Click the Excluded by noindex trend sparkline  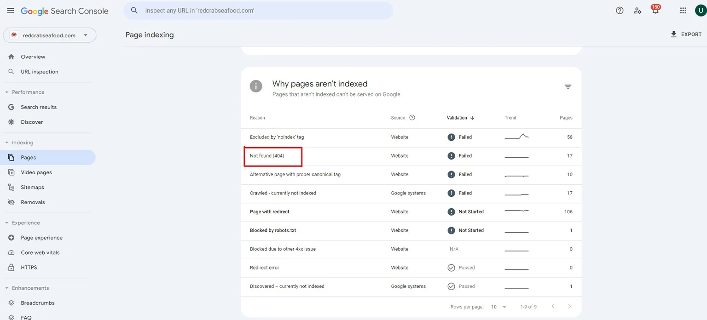(x=516, y=137)
